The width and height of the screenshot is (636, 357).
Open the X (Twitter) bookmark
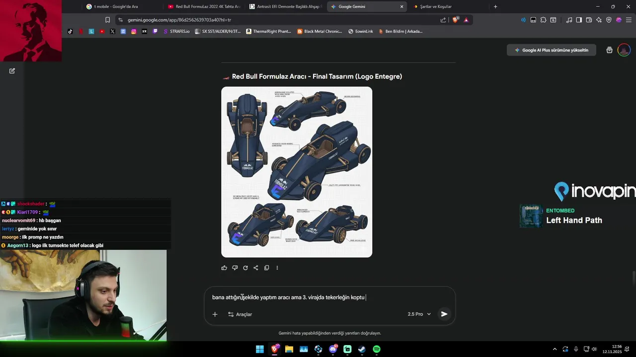pos(112,31)
